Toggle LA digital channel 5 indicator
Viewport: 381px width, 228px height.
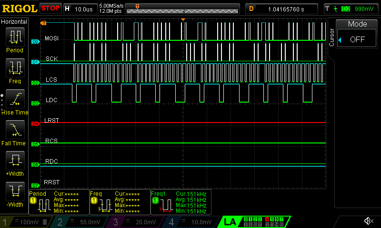click(272, 219)
